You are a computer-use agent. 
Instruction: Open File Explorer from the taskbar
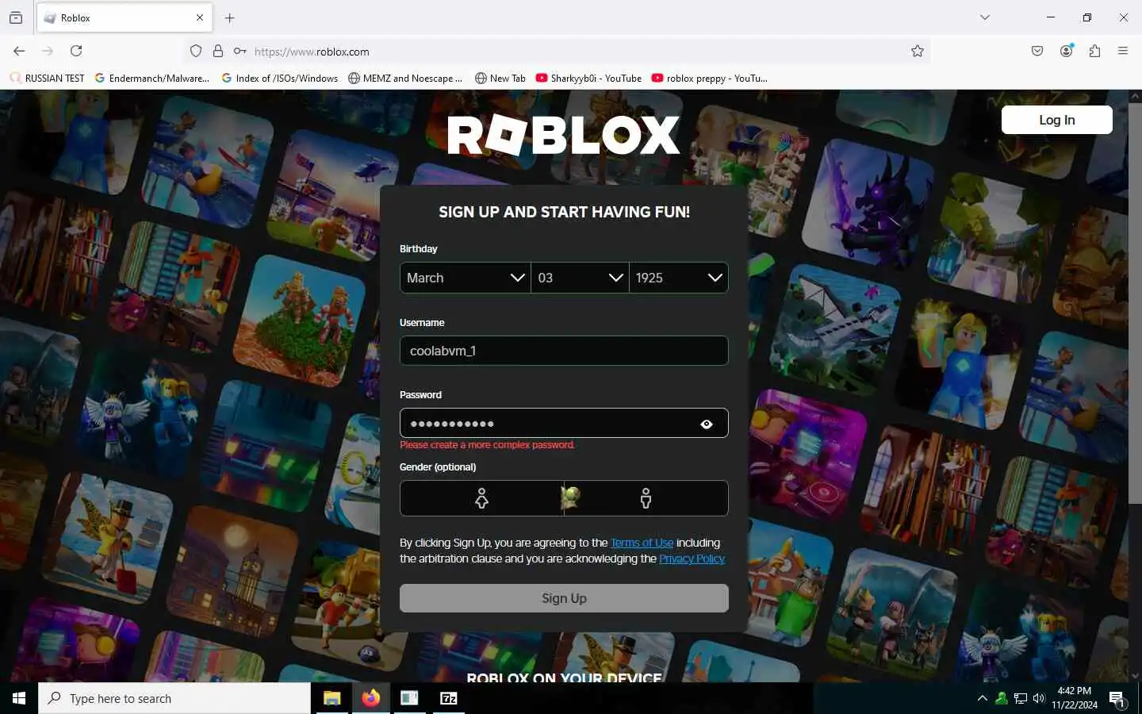[331, 698]
